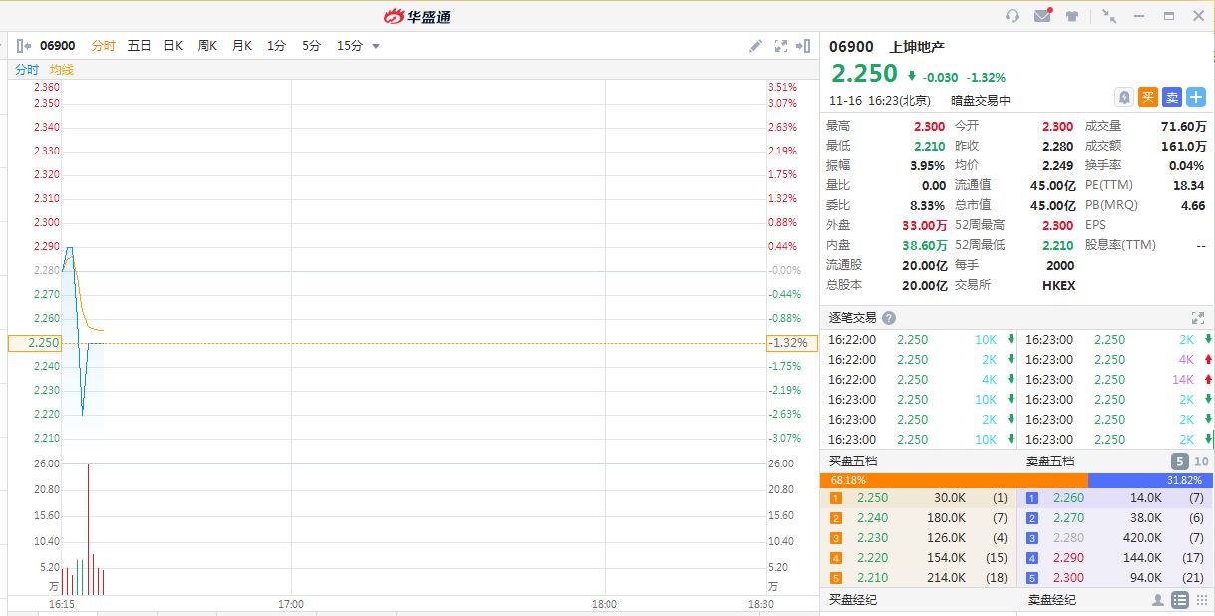Open skin theme via shirt icon
Image resolution: width=1215 pixels, height=616 pixels.
click(1072, 16)
